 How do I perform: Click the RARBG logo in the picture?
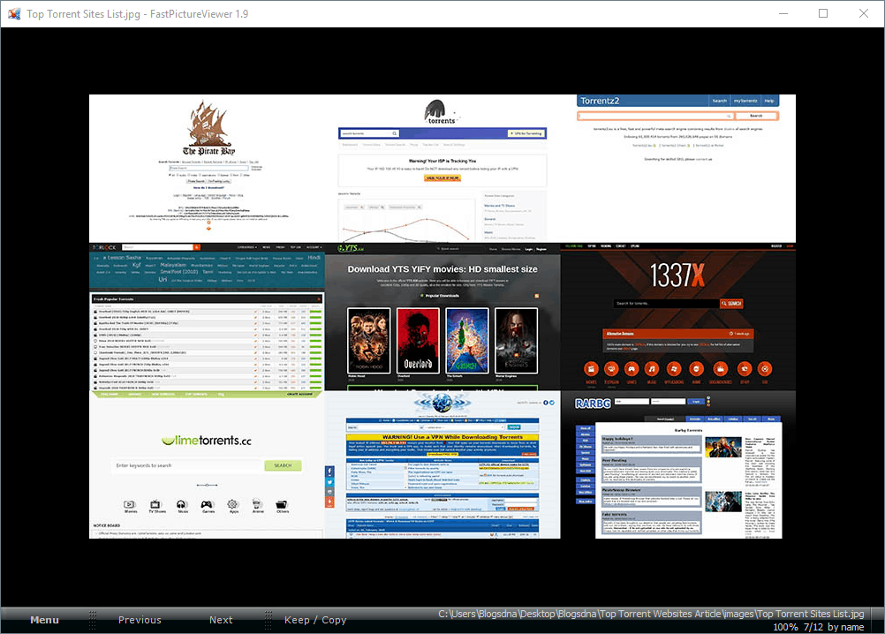[x=593, y=404]
